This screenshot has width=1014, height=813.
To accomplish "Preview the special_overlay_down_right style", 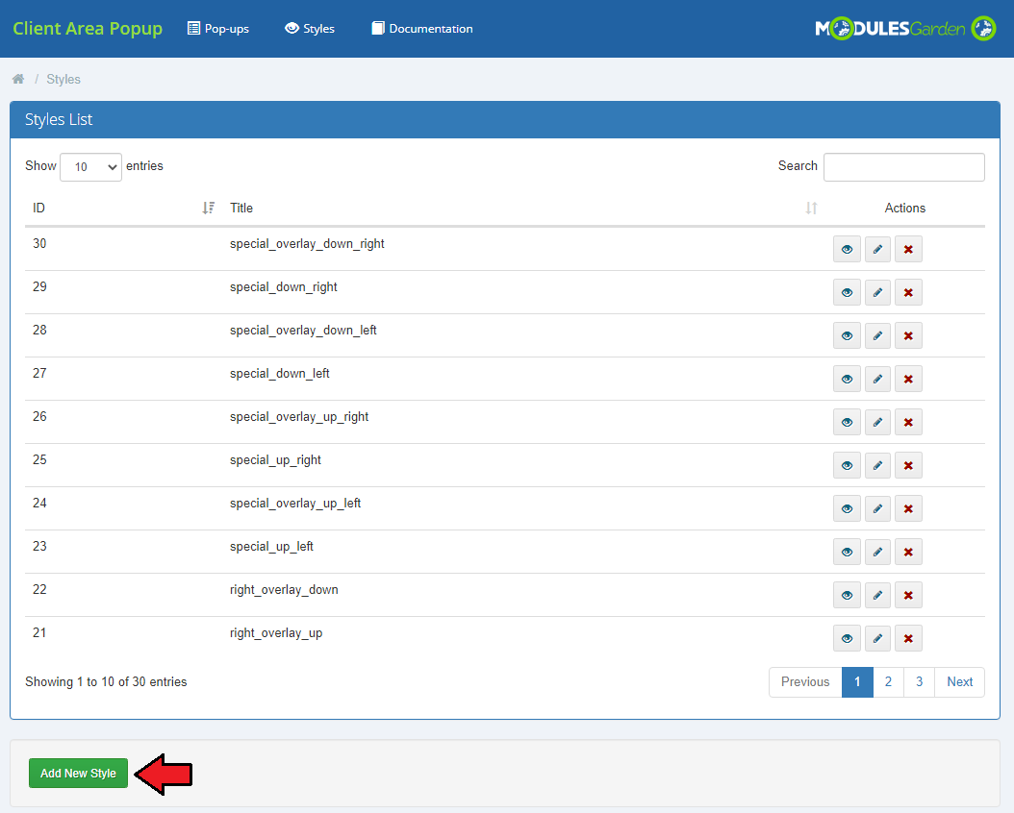I will click(x=847, y=249).
